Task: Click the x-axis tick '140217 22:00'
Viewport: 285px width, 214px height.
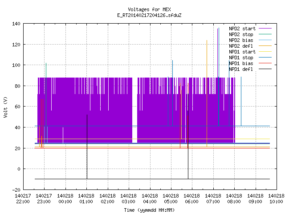Action: [23, 199]
